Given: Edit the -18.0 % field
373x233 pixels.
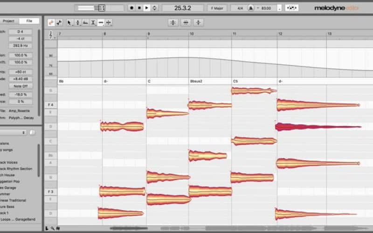Looking at the screenshot, I should (x=21, y=95).
